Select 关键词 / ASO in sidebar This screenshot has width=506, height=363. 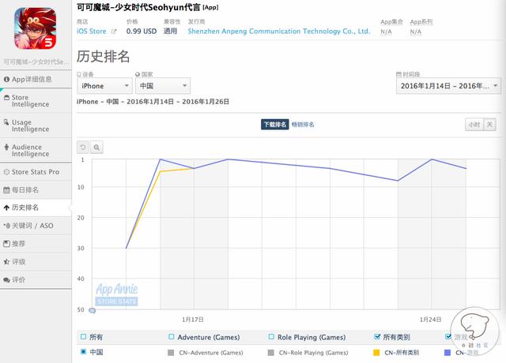tap(36, 226)
